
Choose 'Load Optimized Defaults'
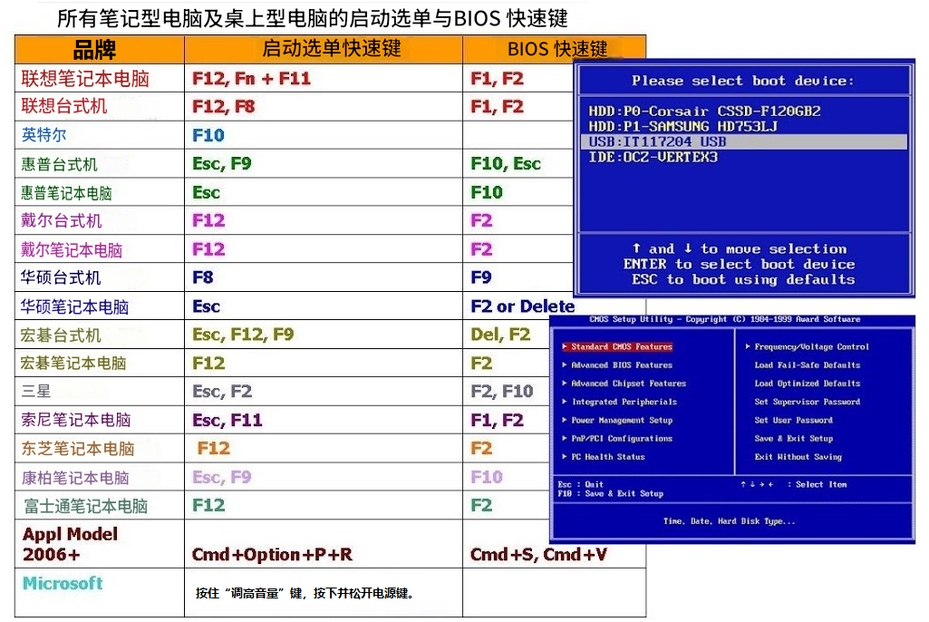point(808,384)
